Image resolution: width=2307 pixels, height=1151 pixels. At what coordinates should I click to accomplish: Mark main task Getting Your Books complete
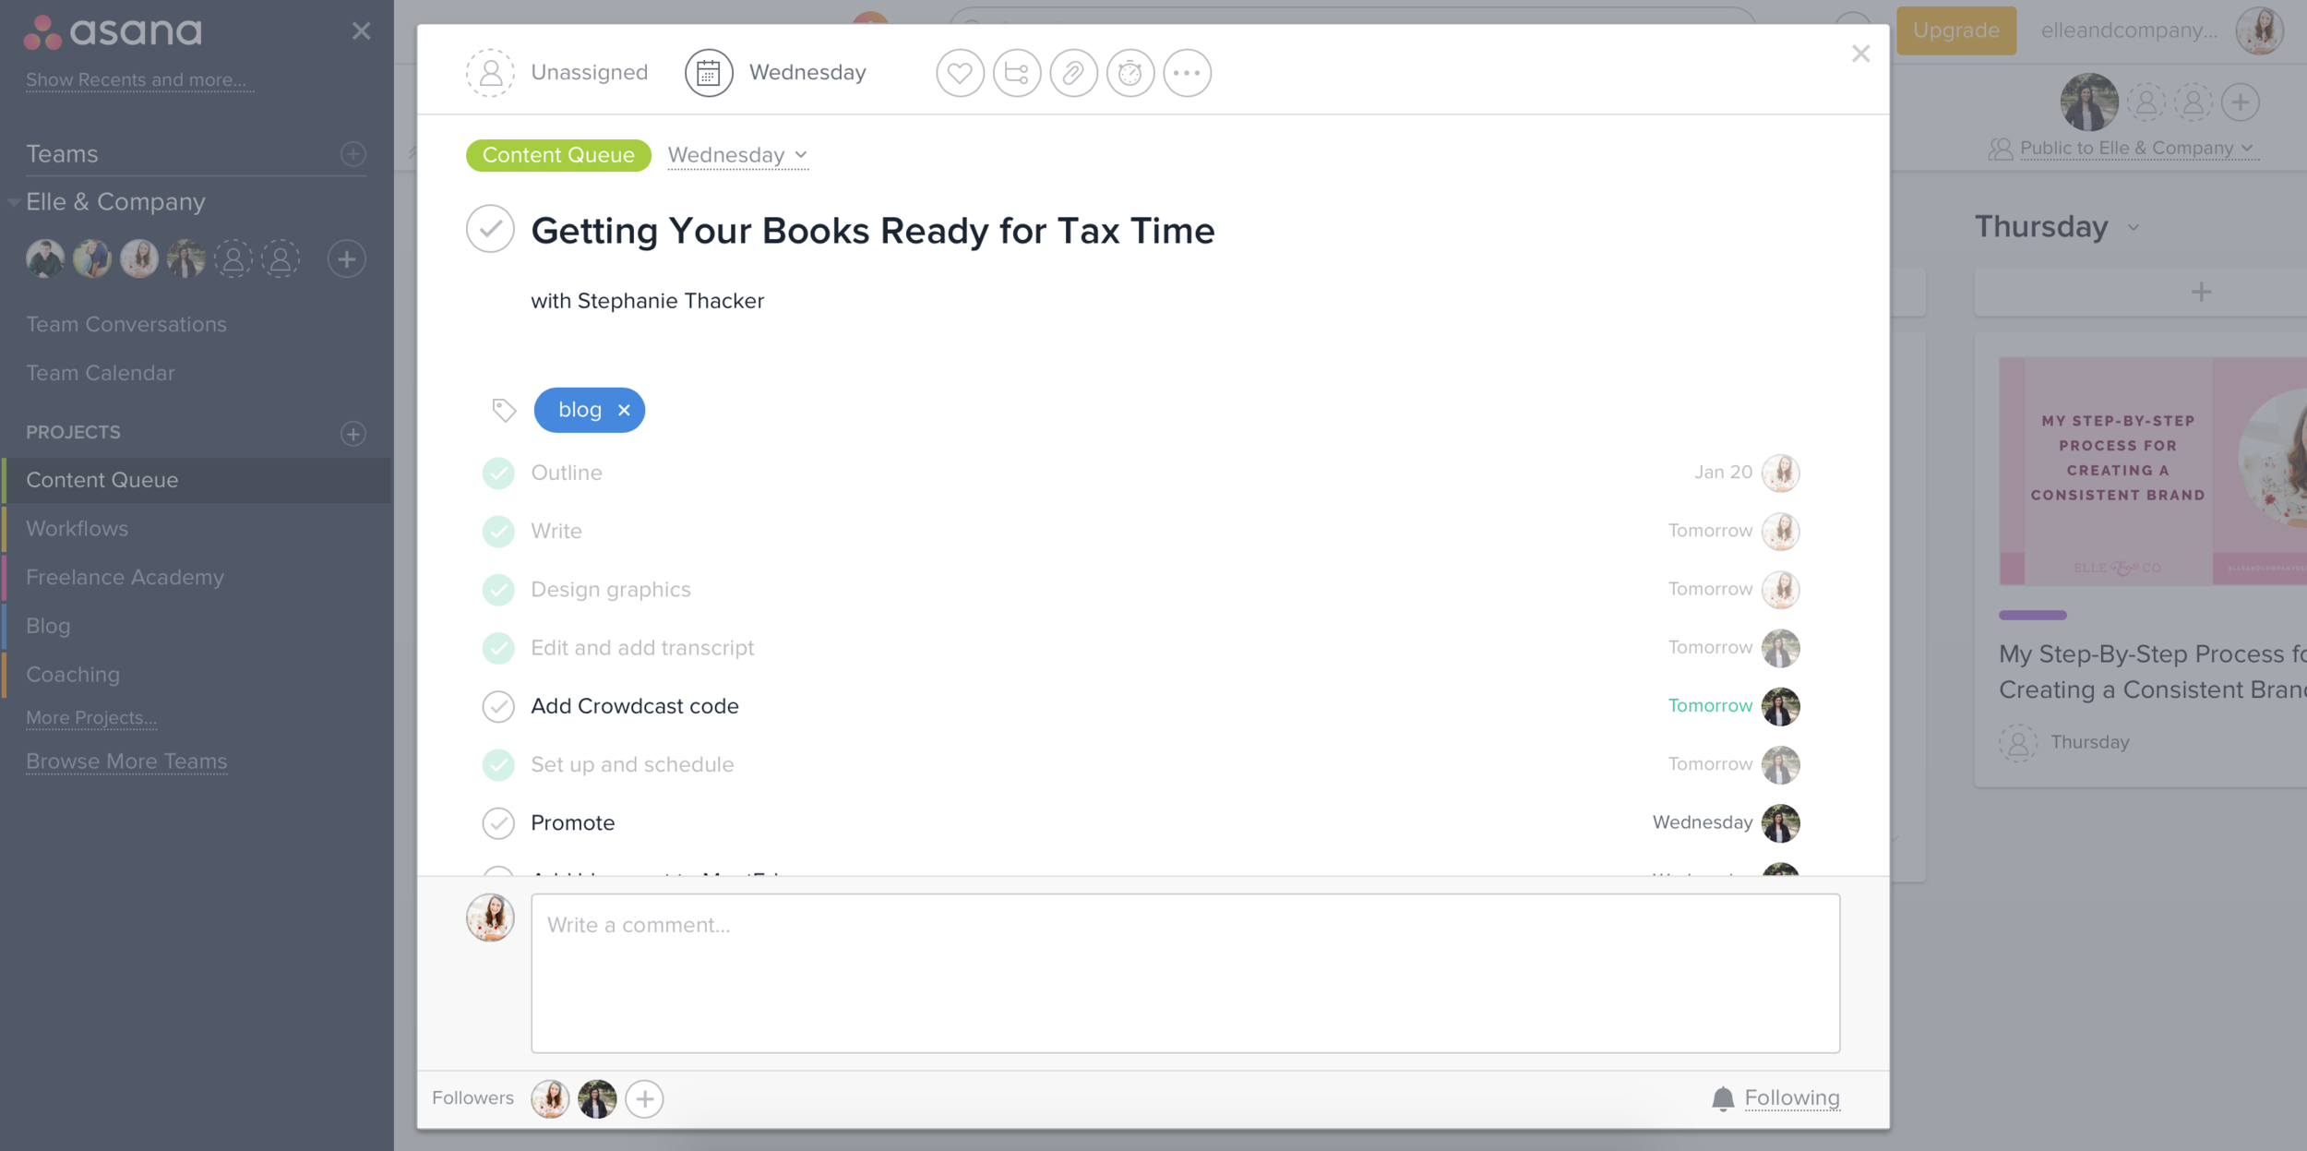pos(490,229)
